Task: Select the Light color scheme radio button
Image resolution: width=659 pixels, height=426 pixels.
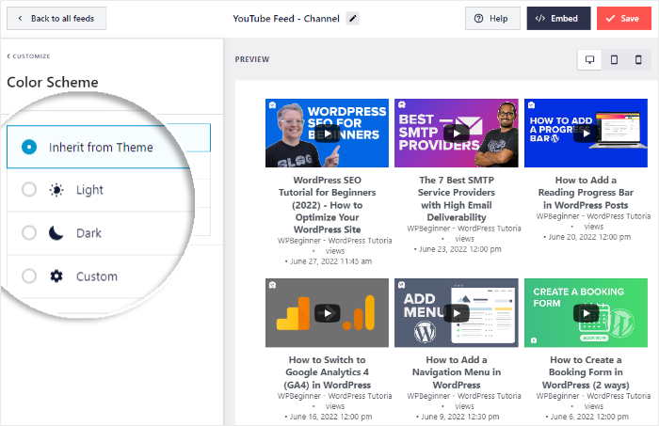Action: pos(29,190)
